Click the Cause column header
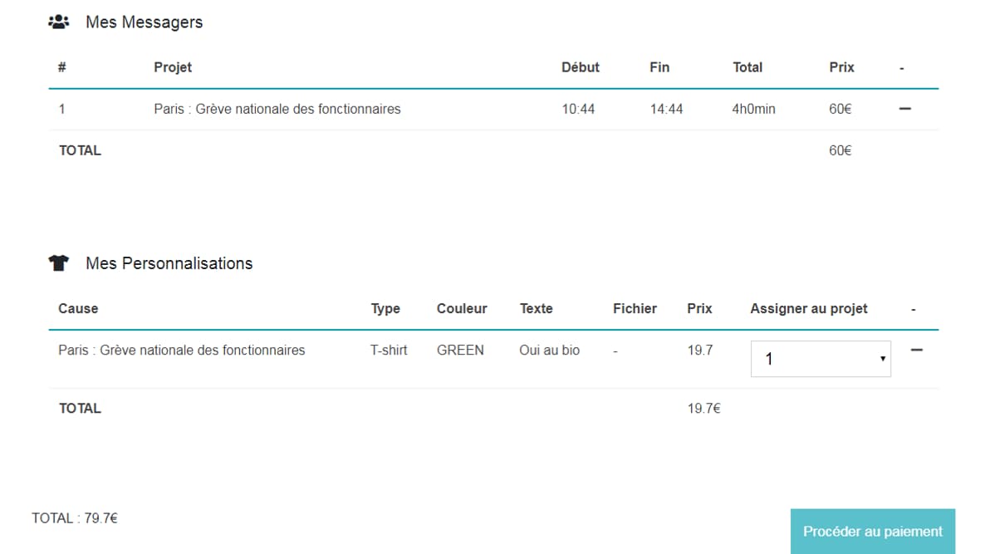 point(79,308)
